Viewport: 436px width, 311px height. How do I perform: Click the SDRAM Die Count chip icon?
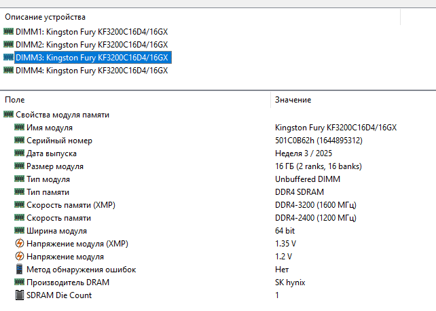pyautogui.click(x=19, y=295)
